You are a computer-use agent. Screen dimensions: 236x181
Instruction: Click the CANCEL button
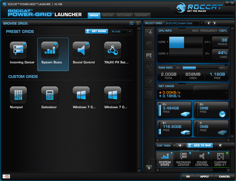click(224, 177)
